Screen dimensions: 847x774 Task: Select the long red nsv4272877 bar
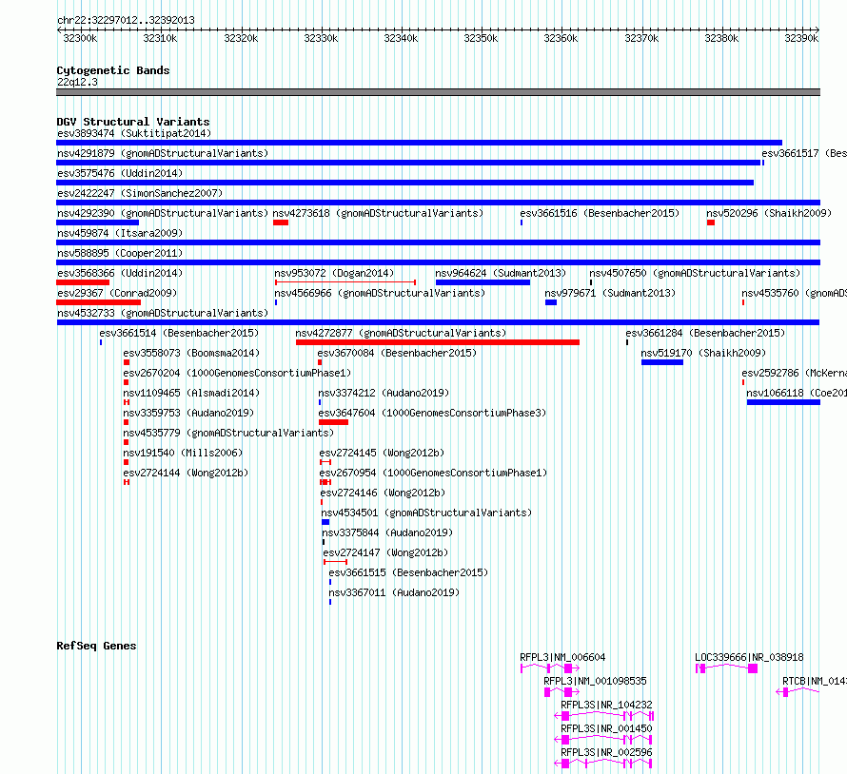(x=438, y=342)
